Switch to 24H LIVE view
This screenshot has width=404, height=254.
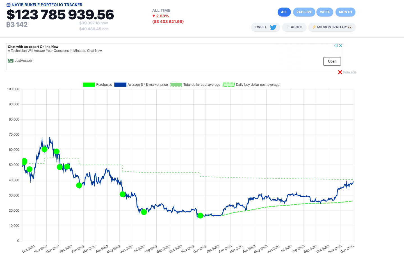(304, 12)
